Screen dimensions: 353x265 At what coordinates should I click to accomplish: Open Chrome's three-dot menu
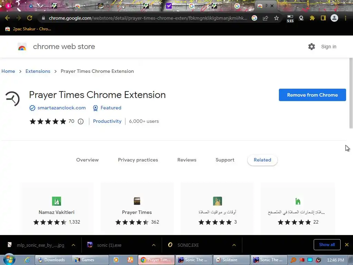point(345,18)
